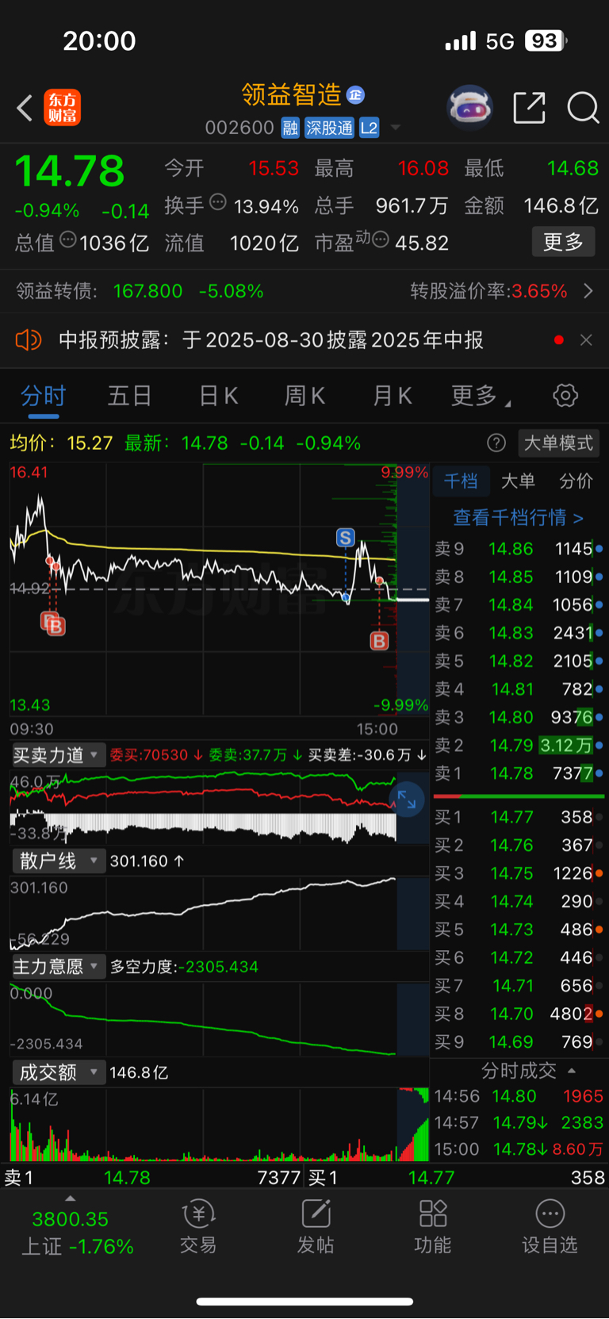Toggle 大单模式 button
The width and height of the screenshot is (609, 1319).
(x=558, y=443)
